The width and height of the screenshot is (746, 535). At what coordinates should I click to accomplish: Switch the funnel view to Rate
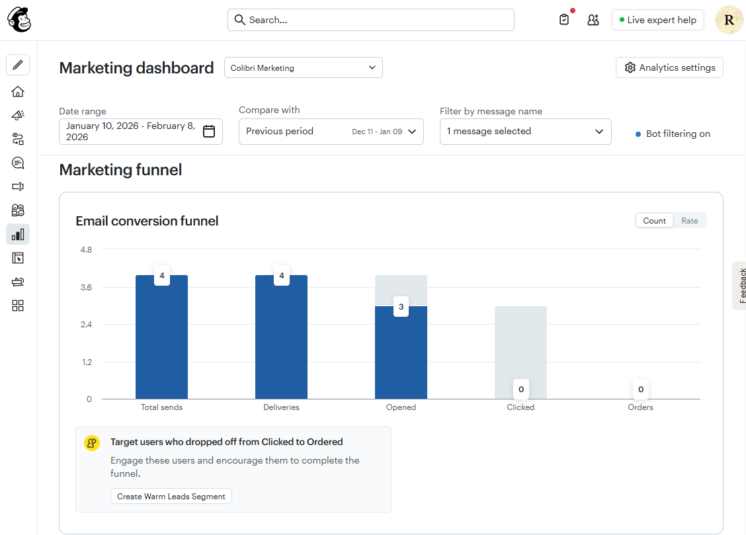coord(690,220)
